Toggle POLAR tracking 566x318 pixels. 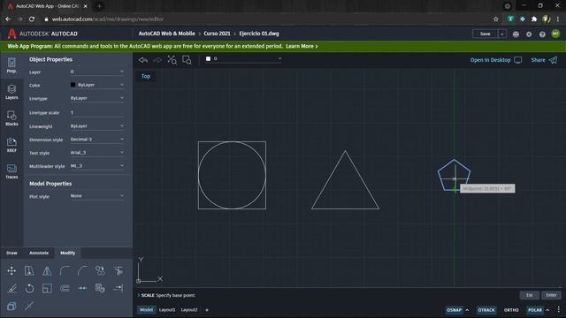point(535,310)
